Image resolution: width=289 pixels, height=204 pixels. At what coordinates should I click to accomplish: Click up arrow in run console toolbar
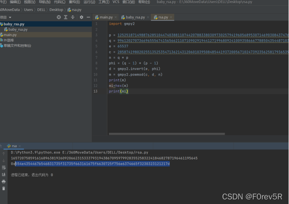[4, 154]
